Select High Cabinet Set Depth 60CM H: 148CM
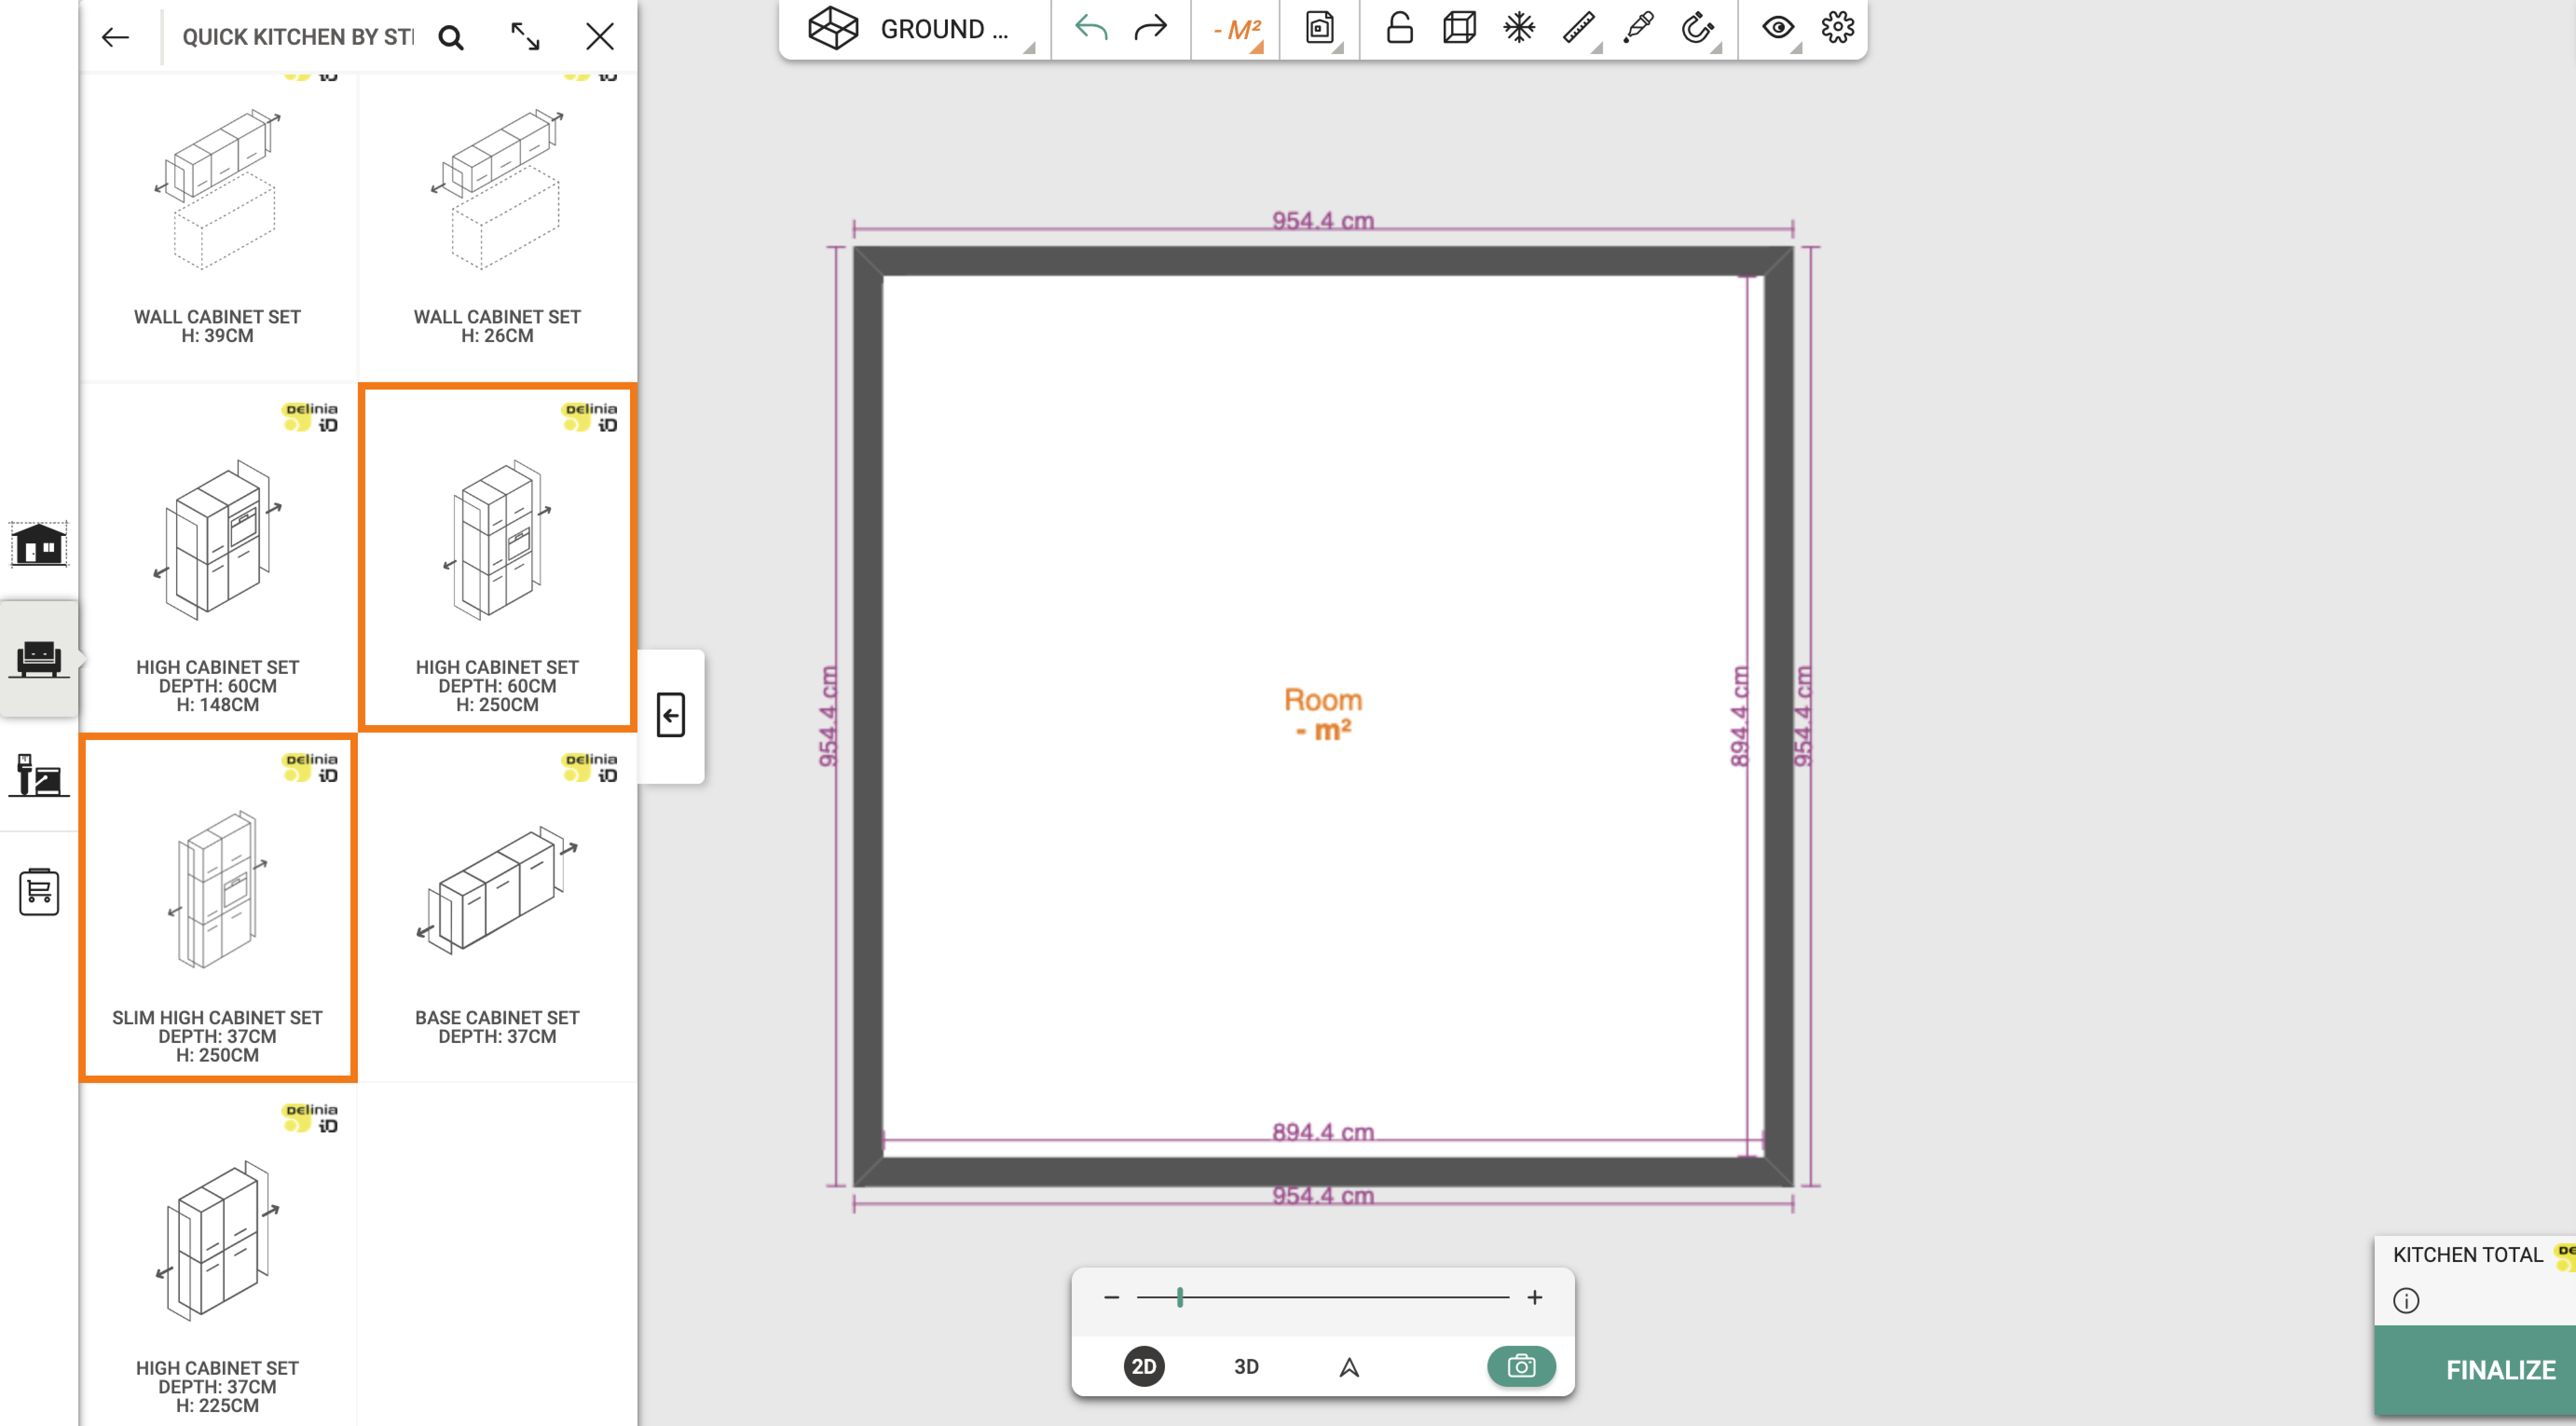 (217, 558)
